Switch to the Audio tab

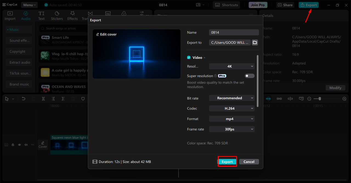click(x=26, y=16)
